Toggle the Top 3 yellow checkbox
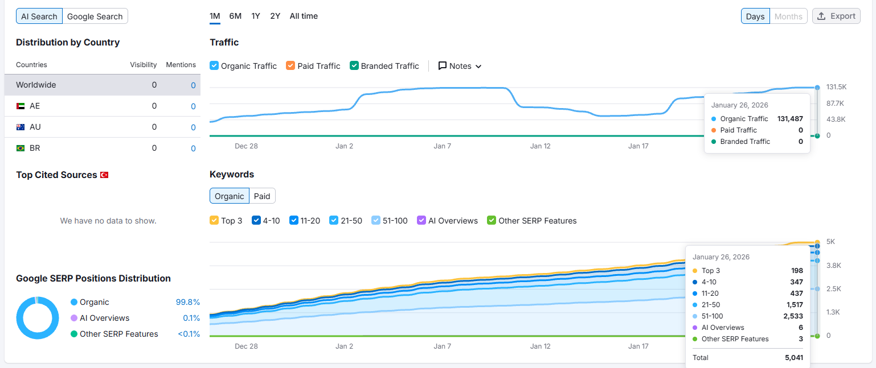876x368 pixels. pos(214,220)
